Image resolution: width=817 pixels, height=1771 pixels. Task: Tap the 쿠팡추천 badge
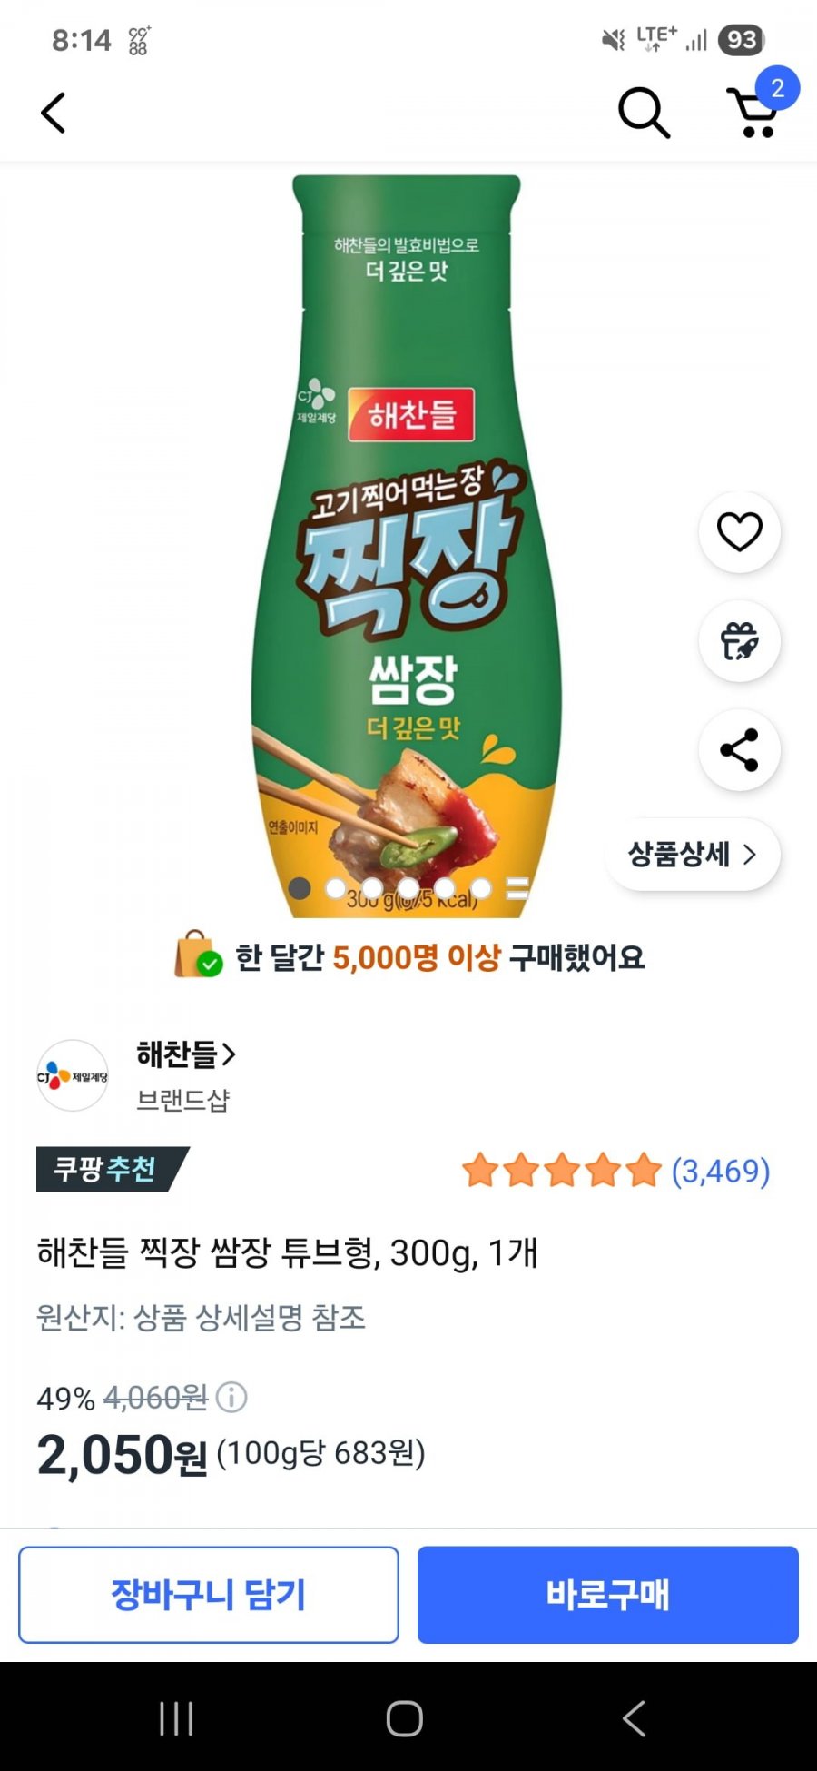tap(111, 1169)
